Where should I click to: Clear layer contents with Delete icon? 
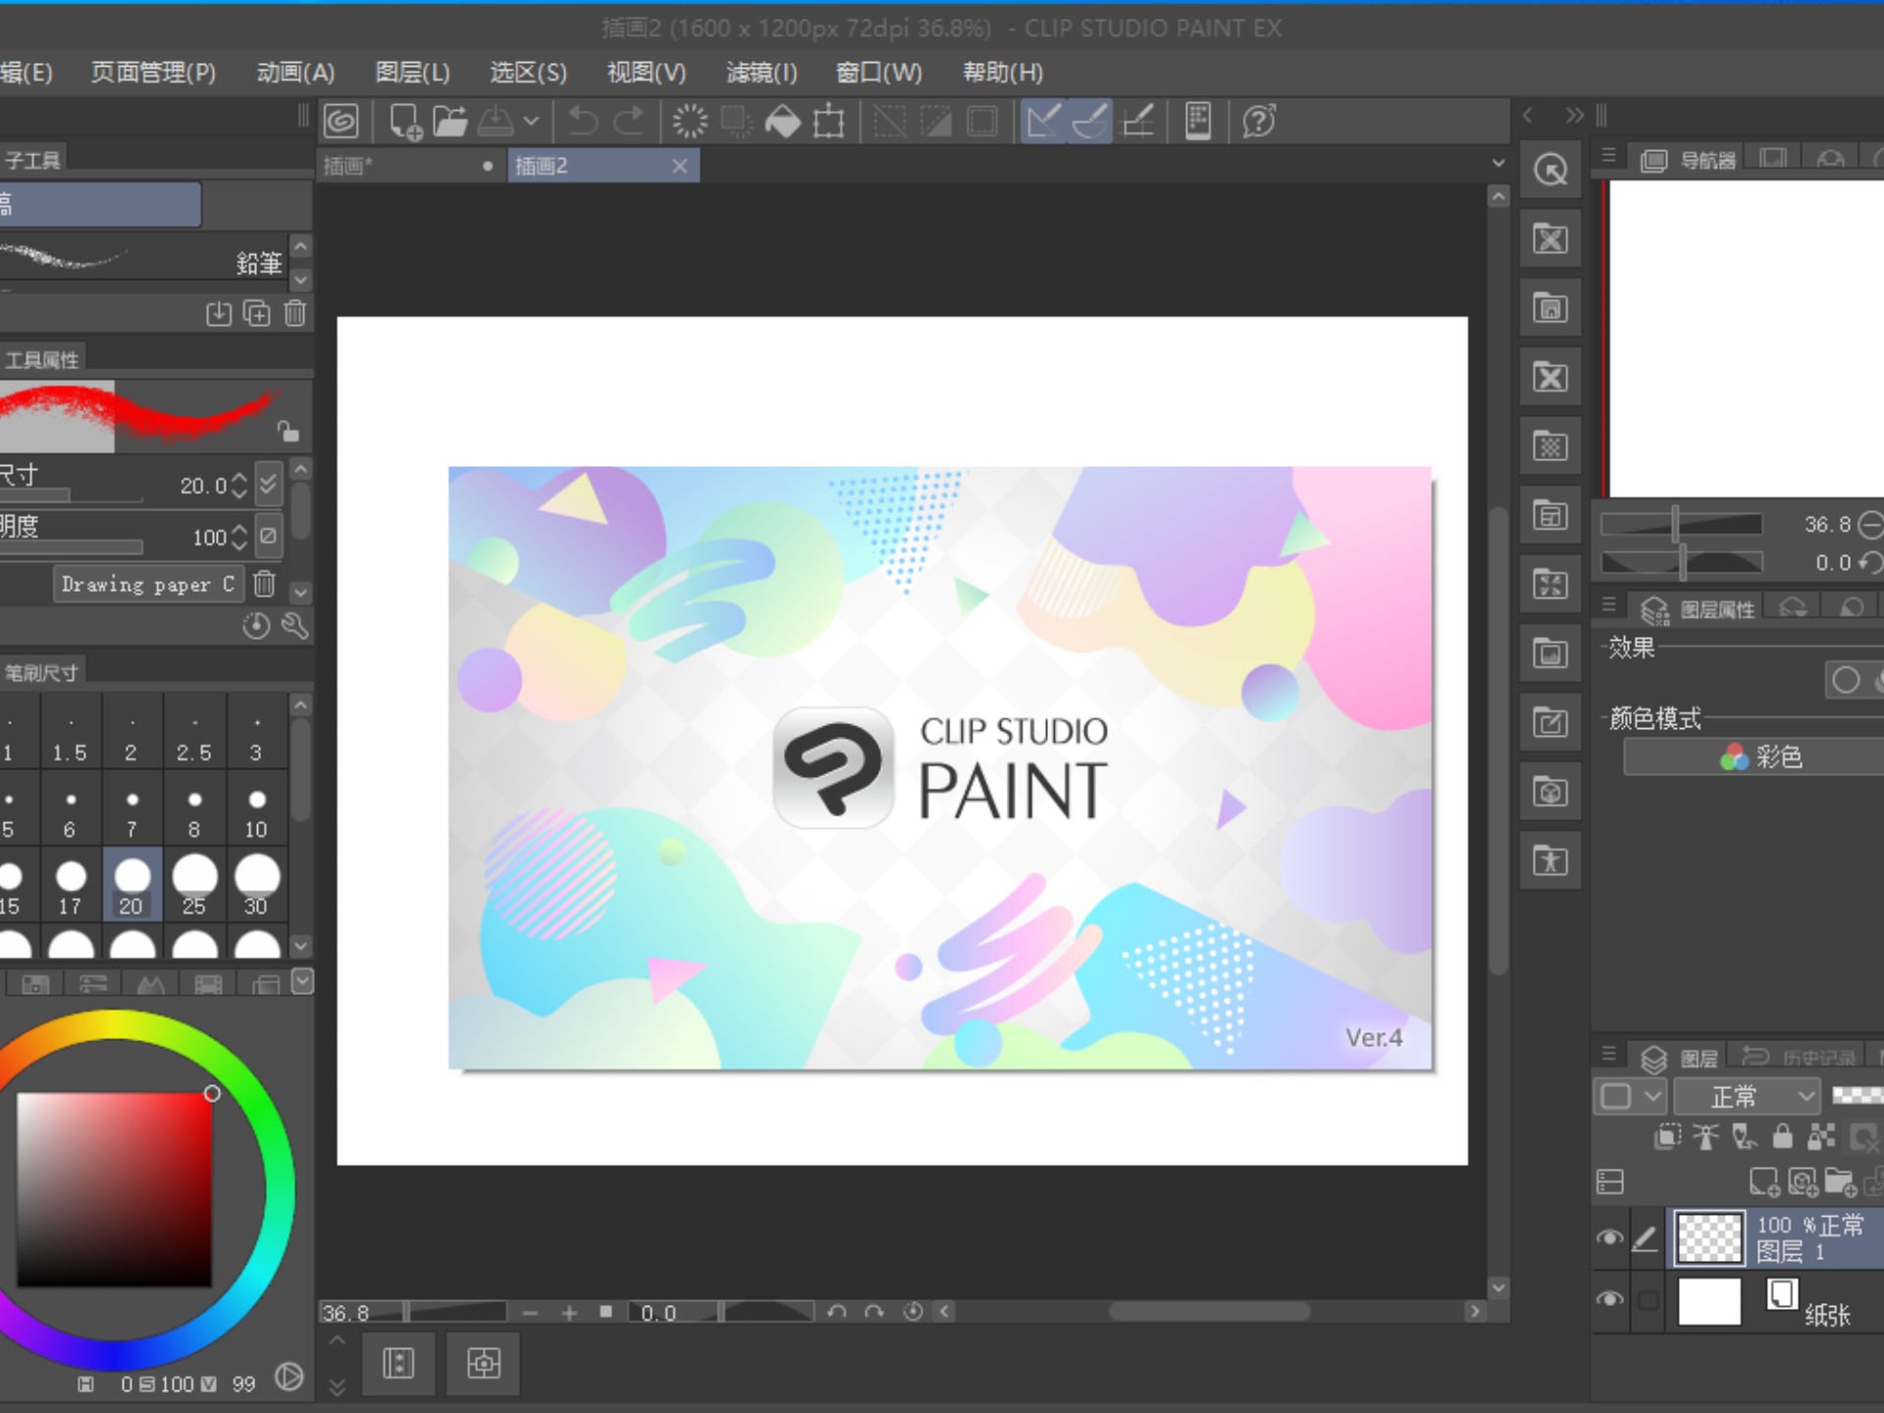click(690, 122)
